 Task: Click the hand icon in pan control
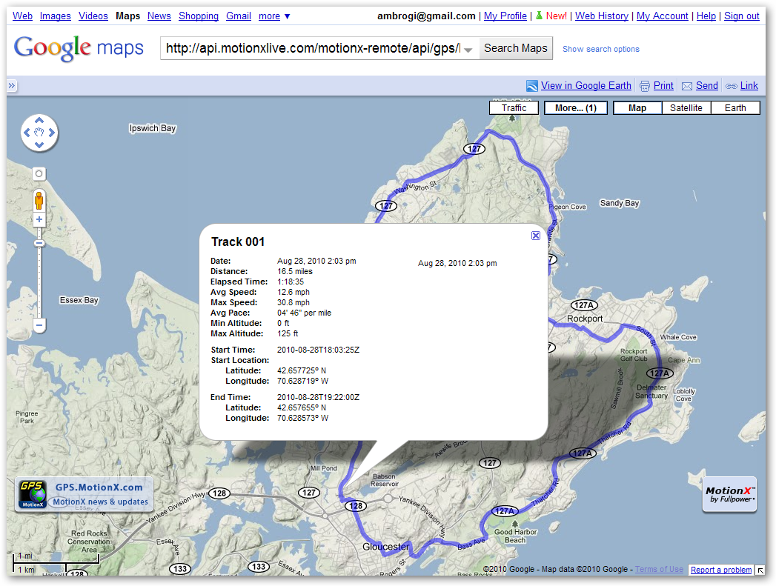(x=39, y=133)
